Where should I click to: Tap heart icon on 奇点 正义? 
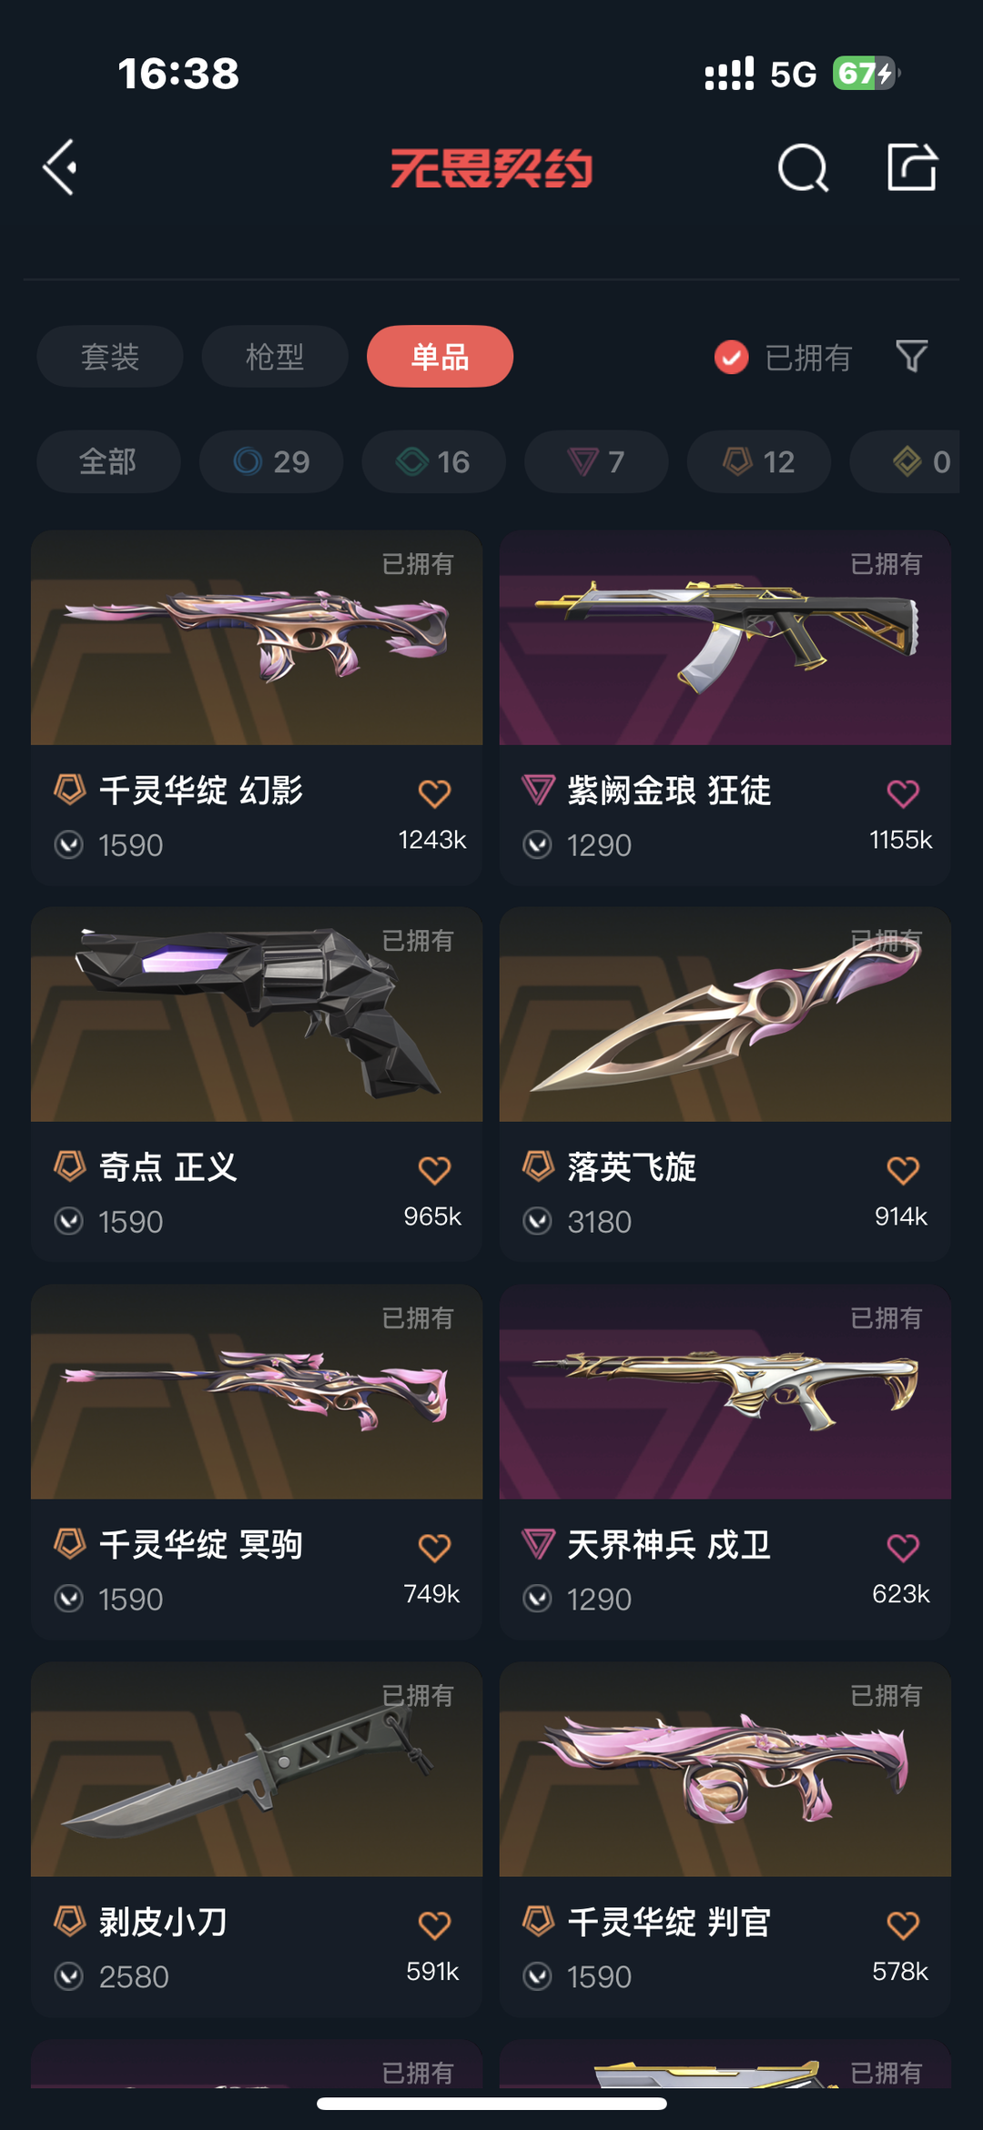click(434, 1170)
